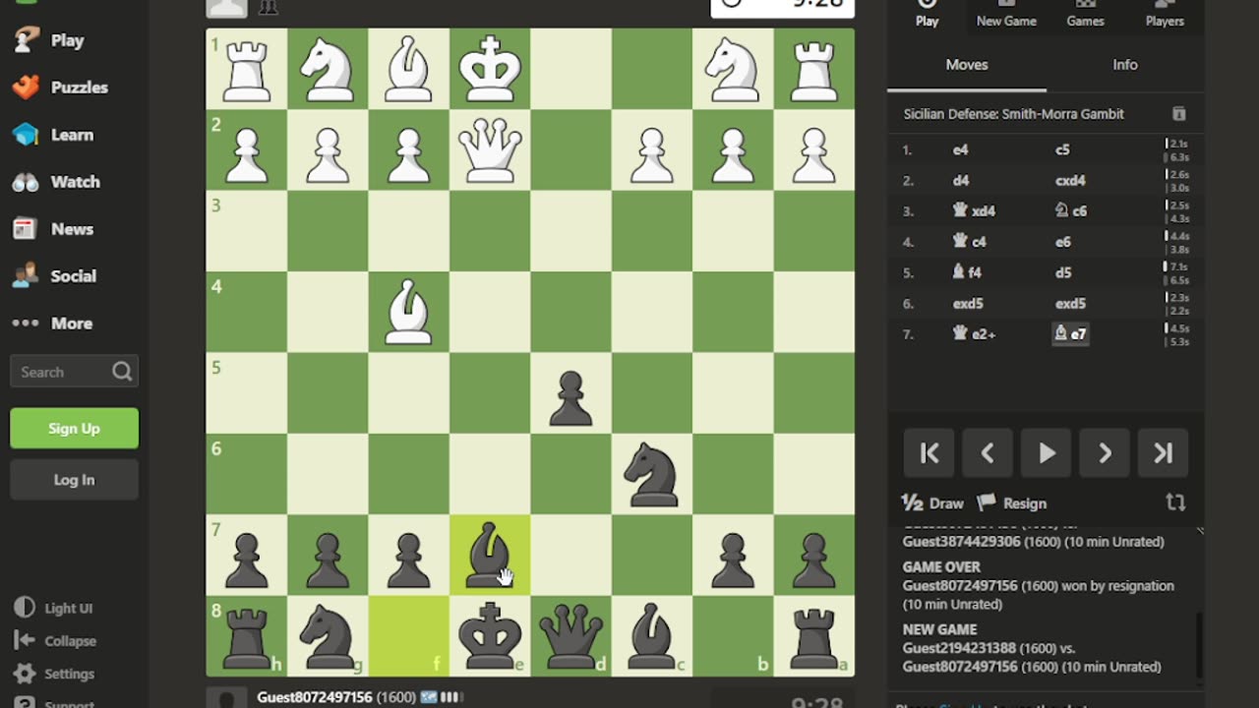The height and width of the screenshot is (708, 1259).
Task: Click the black bishop on e7
Action: [490, 556]
